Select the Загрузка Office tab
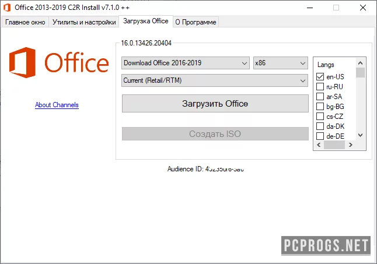377x264 pixels. point(146,21)
